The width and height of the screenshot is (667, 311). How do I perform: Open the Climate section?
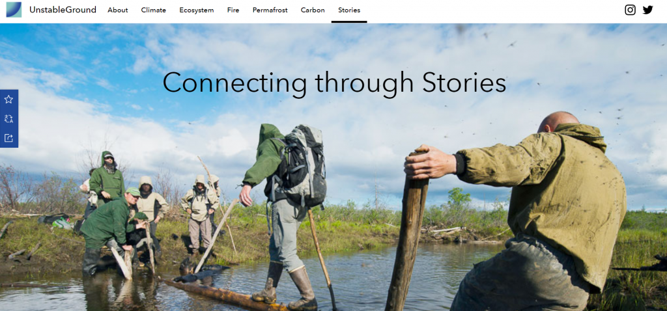(x=154, y=10)
